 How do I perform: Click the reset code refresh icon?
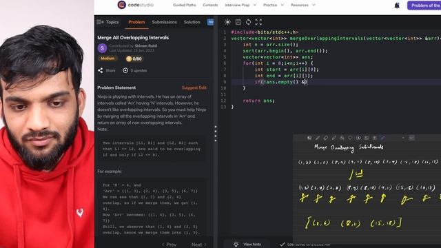coord(248,22)
